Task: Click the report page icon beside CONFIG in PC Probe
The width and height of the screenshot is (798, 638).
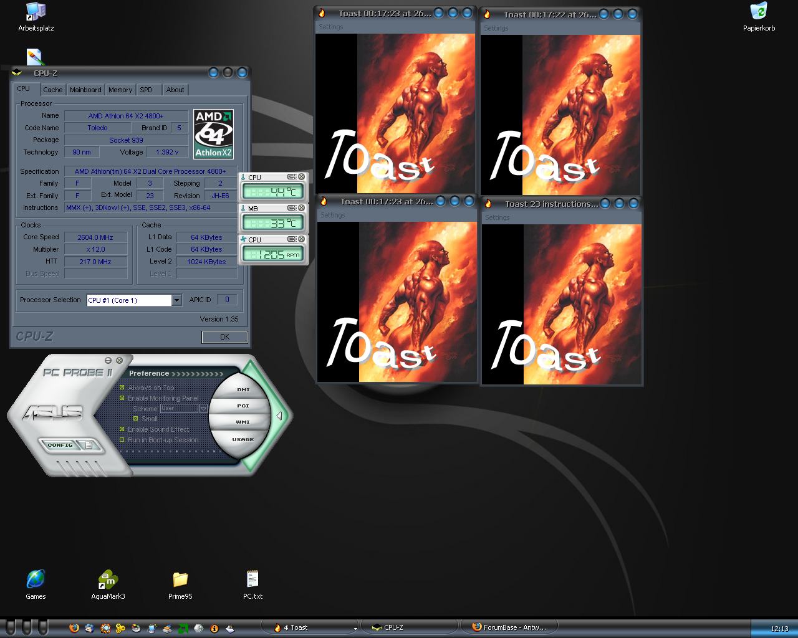Action: pos(89,445)
